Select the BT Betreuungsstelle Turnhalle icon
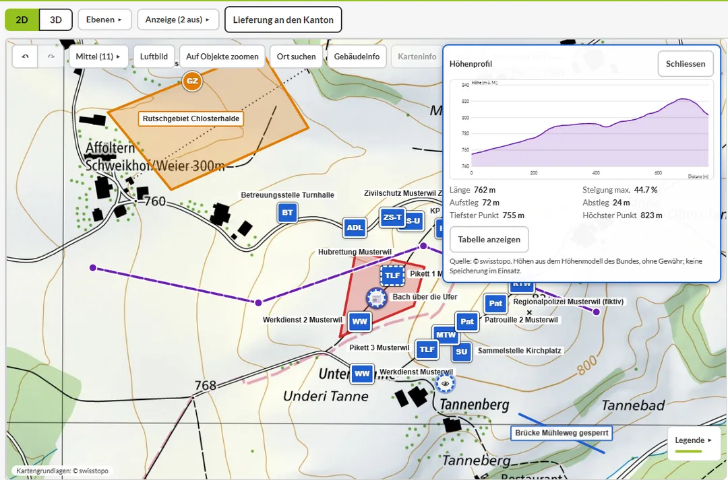This screenshot has width=728, height=480. [287, 213]
